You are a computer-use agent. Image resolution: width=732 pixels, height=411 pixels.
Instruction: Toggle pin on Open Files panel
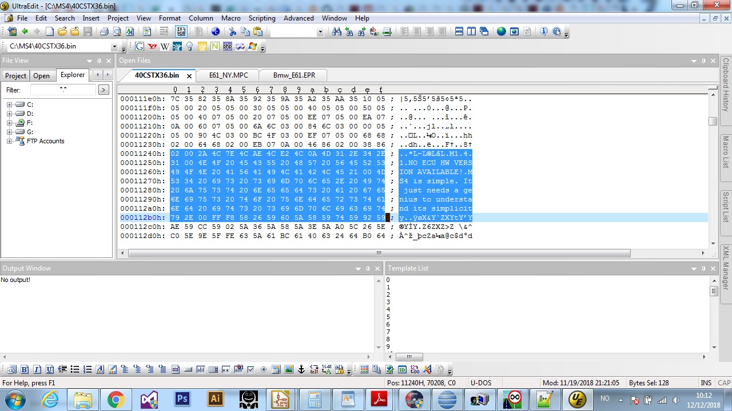[703, 61]
